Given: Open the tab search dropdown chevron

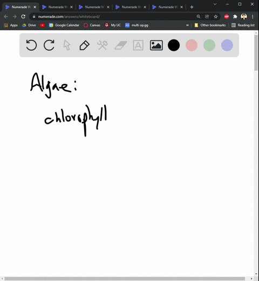Looking at the screenshot, I should coord(215,4).
